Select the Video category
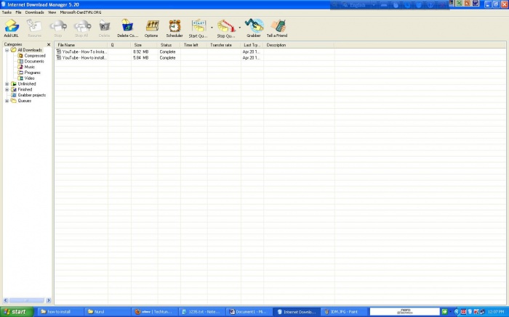This screenshot has width=509, height=317. (x=29, y=78)
